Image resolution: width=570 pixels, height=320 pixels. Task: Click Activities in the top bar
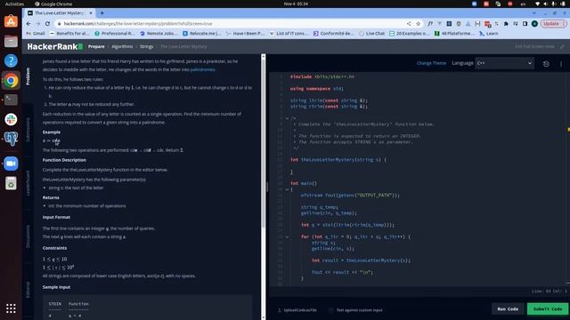(14, 4)
